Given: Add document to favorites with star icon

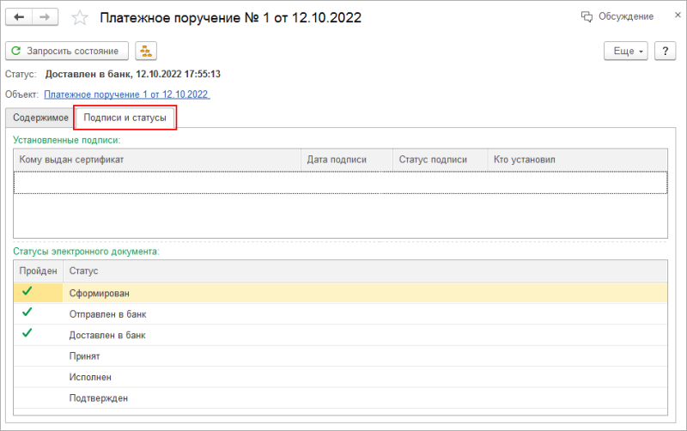Looking at the screenshot, I should 80,17.
